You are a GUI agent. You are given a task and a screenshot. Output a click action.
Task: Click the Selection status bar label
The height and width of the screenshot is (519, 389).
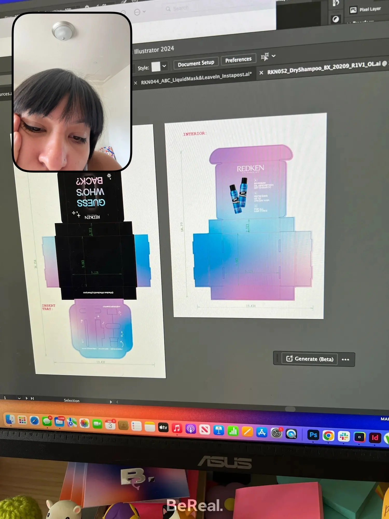(72, 400)
